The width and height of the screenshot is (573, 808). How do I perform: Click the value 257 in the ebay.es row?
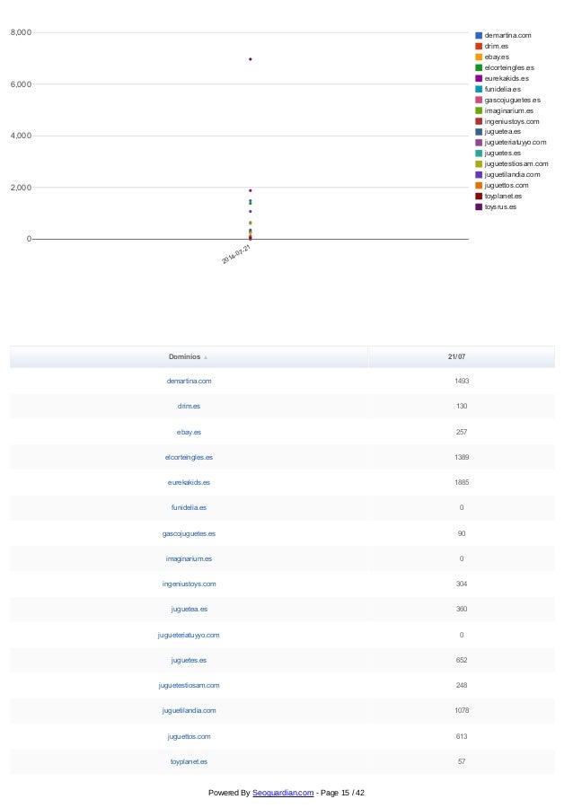pyautogui.click(x=462, y=433)
